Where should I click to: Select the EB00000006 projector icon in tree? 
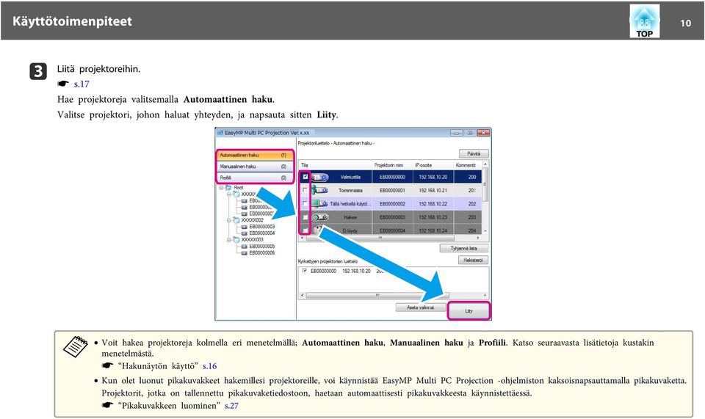coord(244,253)
